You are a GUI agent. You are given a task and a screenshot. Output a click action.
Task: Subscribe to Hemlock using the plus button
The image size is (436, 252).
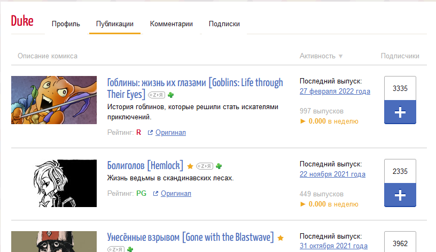coord(400,195)
